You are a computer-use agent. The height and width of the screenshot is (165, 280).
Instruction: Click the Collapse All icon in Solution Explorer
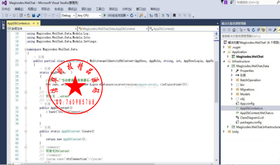click(x=258, y=30)
